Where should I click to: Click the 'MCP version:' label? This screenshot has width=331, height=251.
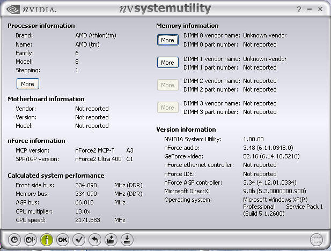click(32, 150)
